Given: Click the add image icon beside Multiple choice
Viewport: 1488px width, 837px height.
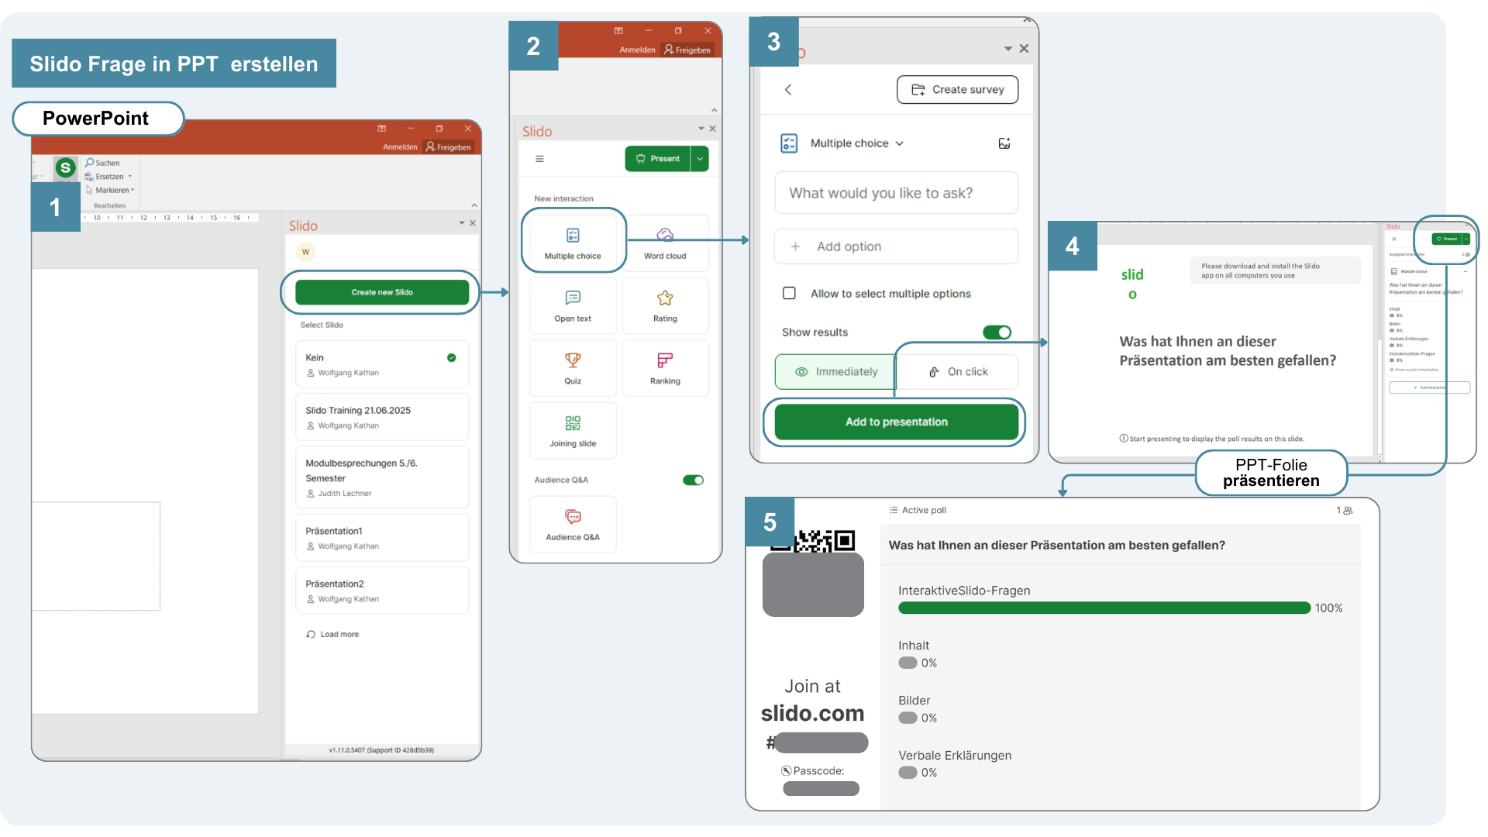Looking at the screenshot, I should pyautogui.click(x=1004, y=143).
